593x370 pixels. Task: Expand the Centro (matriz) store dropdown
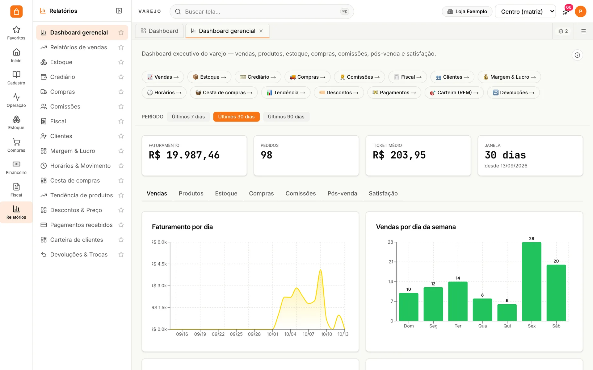525,11
